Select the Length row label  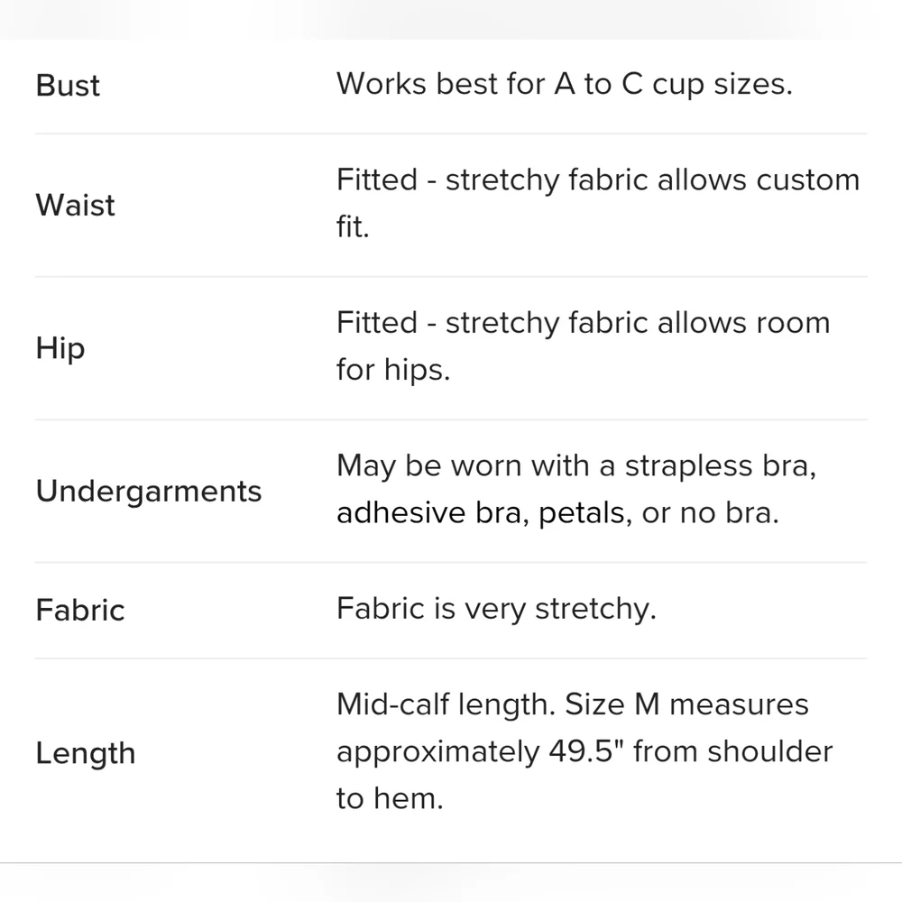click(86, 752)
